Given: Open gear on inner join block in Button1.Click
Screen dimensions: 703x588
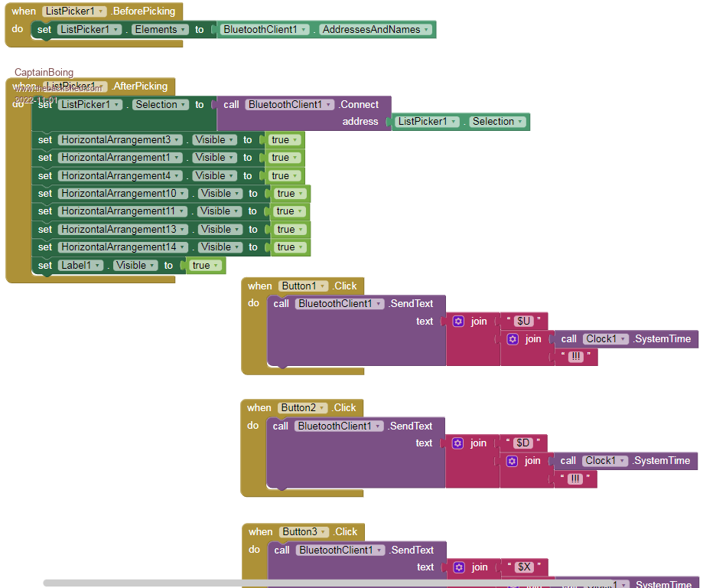Looking at the screenshot, I should coord(513,339).
